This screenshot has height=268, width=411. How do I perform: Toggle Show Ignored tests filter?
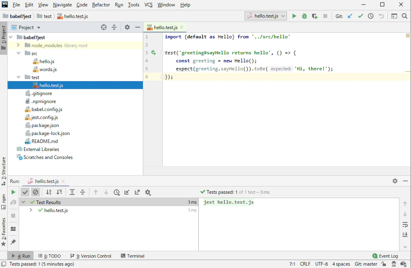(x=36, y=192)
